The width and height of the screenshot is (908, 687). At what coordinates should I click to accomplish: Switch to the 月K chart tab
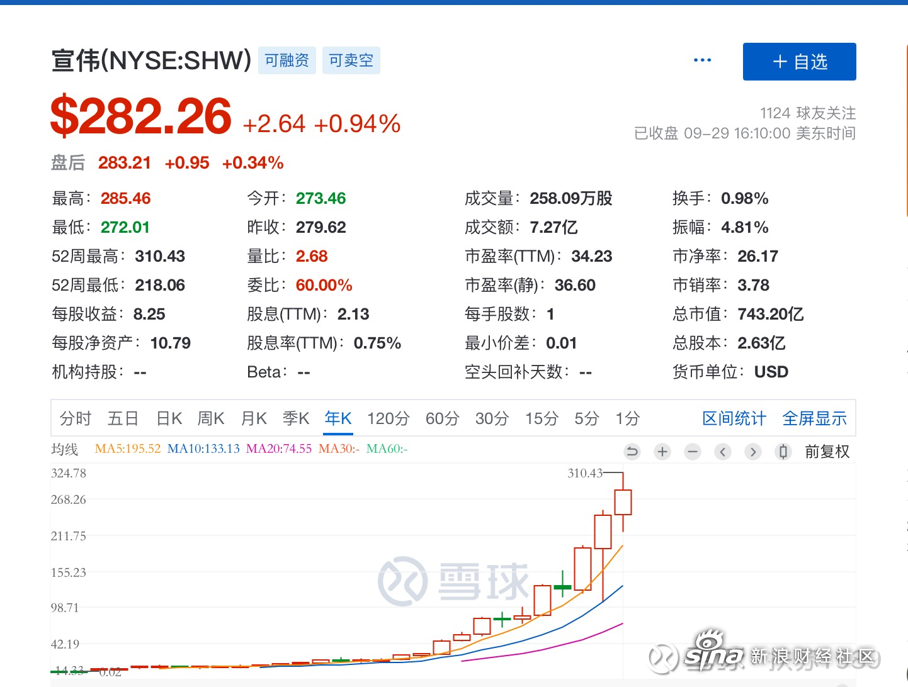pos(254,418)
